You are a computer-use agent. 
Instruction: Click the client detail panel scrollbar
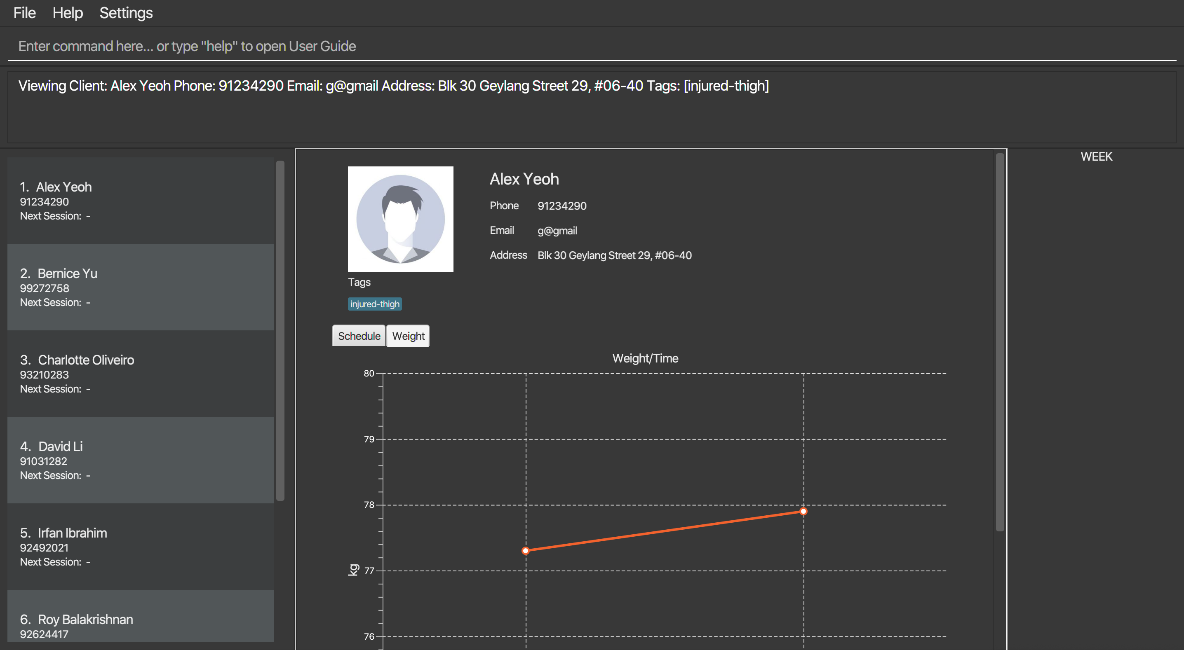[1000, 342]
